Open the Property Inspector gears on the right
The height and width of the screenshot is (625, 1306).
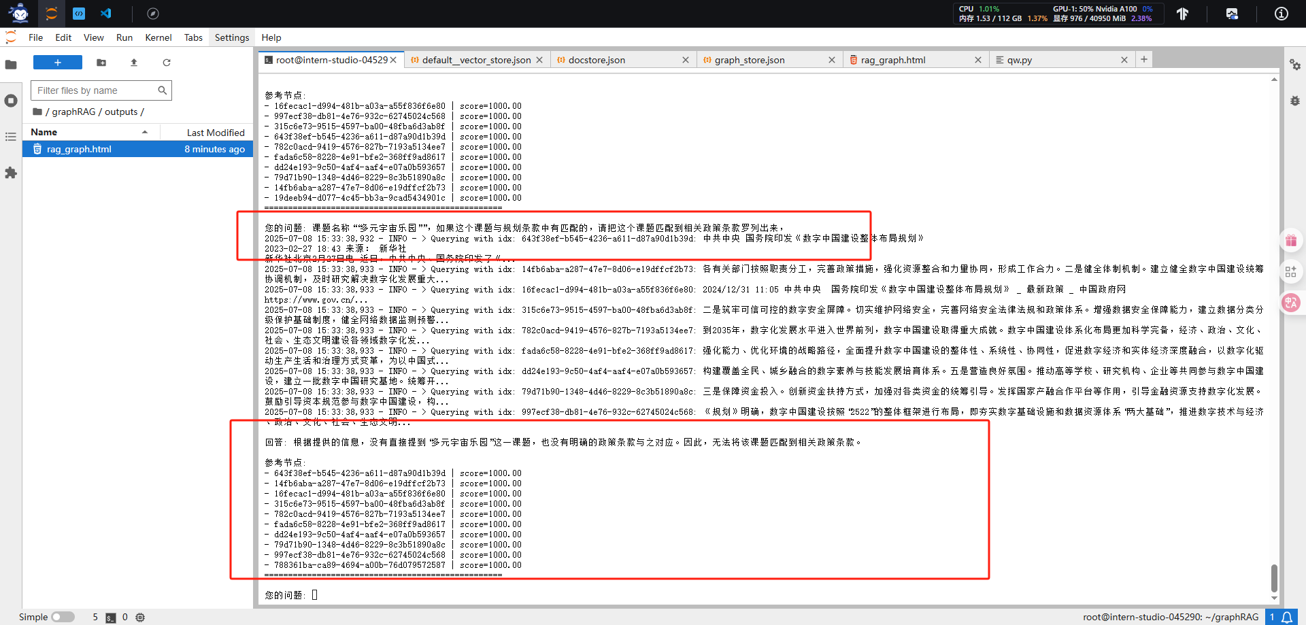tap(1295, 65)
